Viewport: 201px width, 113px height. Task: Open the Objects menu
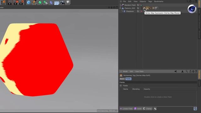(143, 1)
